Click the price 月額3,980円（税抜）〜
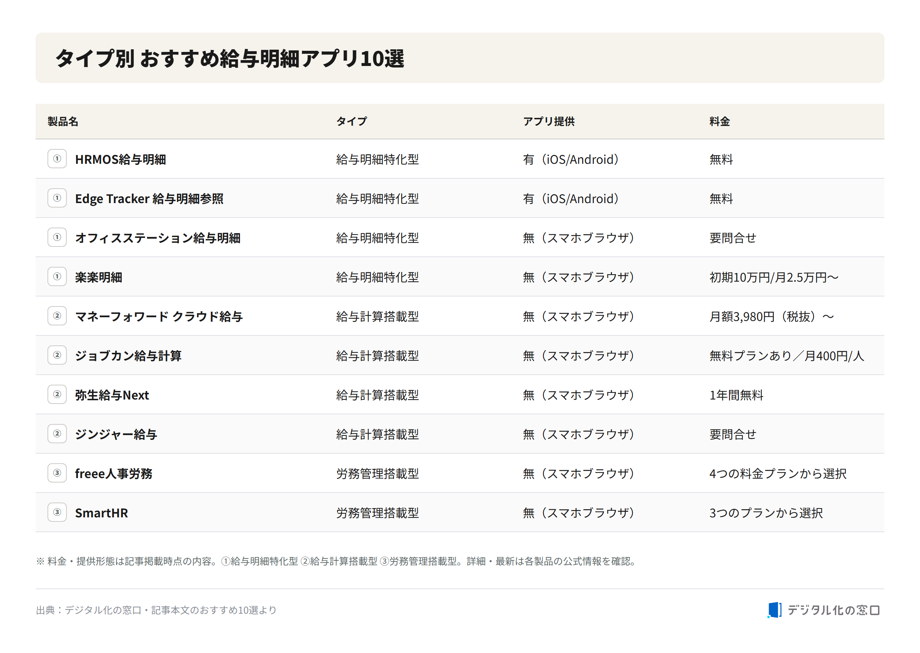Image resolution: width=920 pixels, height=653 pixels. [x=772, y=317]
